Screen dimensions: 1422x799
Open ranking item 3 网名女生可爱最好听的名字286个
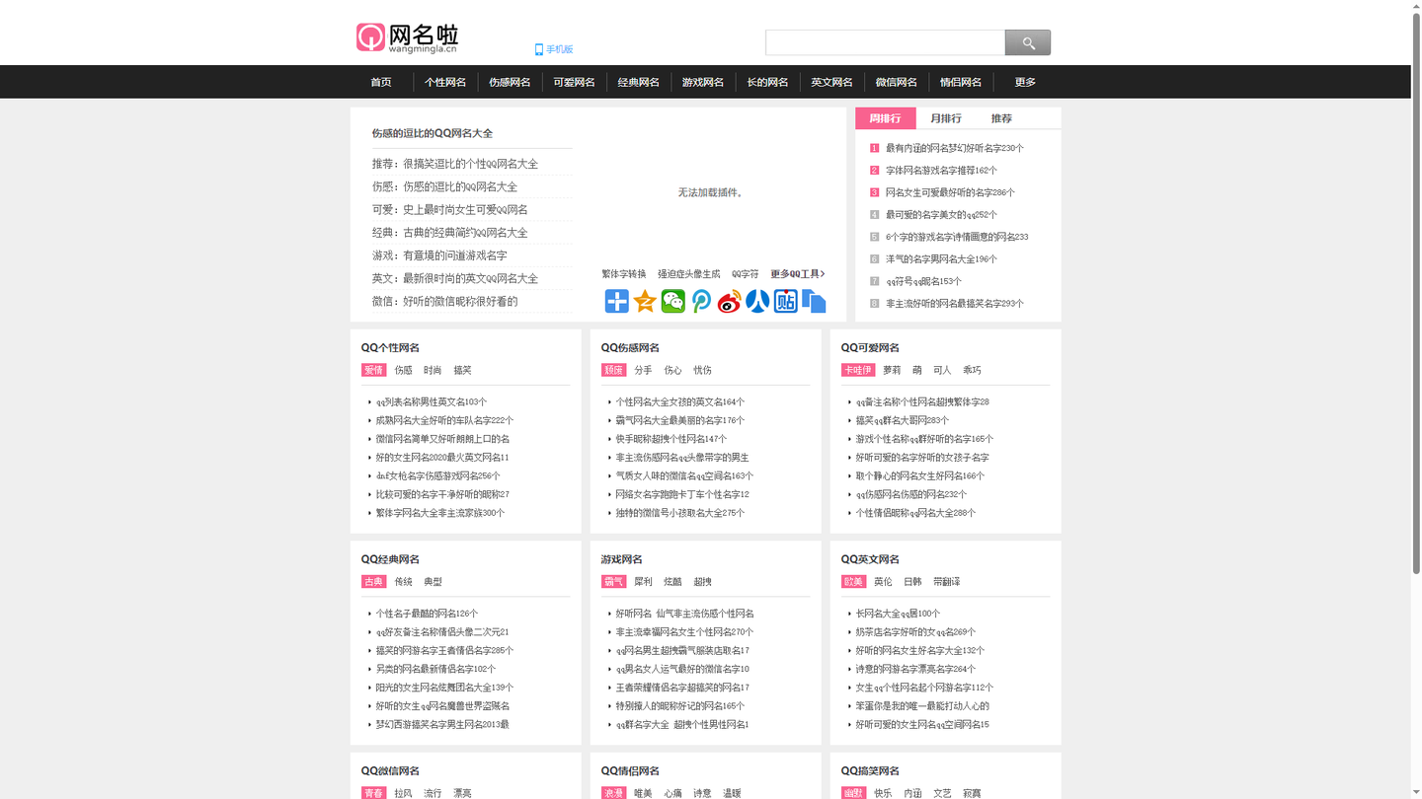click(x=950, y=192)
